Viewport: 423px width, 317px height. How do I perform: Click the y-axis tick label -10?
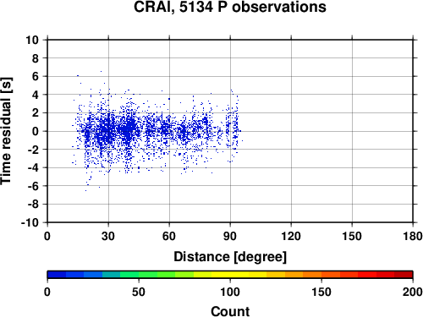point(30,222)
